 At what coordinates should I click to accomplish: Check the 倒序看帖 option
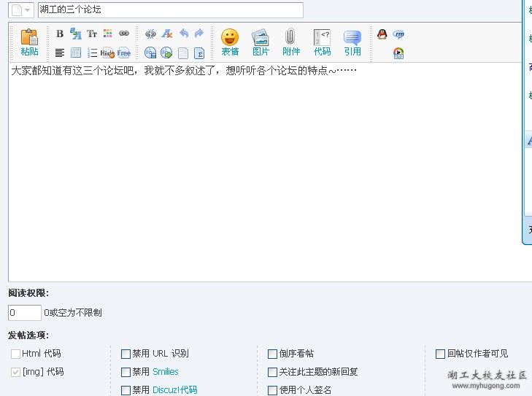tap(272, 354)
